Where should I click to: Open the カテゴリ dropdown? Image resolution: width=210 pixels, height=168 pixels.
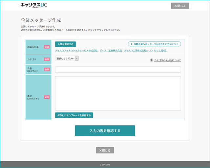coord(67,59)
